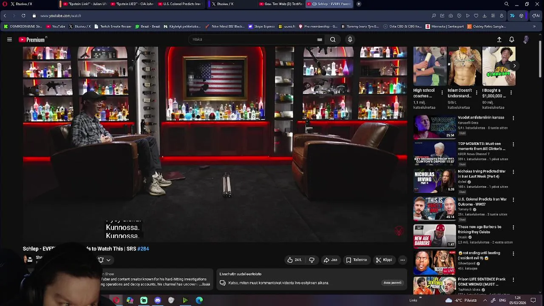This screenshot has width=544, height=306.
Task: Open IShowSpeed live 'not ending until beating'
Action: (x=434, y=262)
